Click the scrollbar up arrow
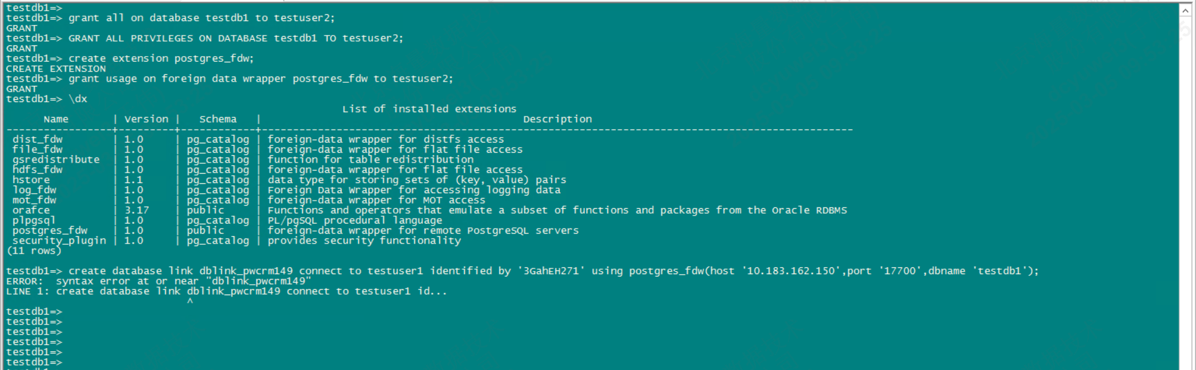 pyautogui.click(x=1185, y=10)
